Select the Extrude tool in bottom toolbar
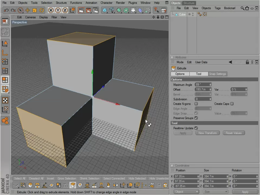Viewport: 260px width, 195px height. (73, 185)
